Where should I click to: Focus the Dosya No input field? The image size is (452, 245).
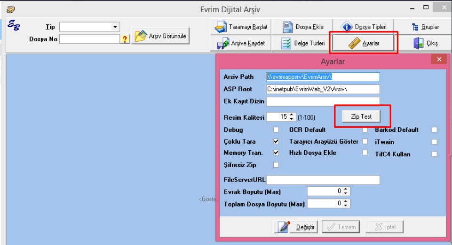(90, 39)
